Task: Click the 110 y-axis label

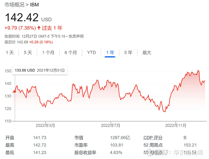Action: coord(8,121)
